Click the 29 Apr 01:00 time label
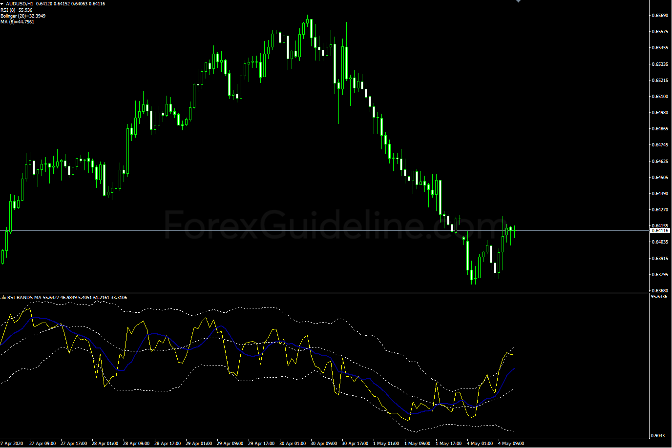 [199, 444]
